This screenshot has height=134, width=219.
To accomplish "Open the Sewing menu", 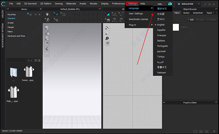I will pos(59,4).
